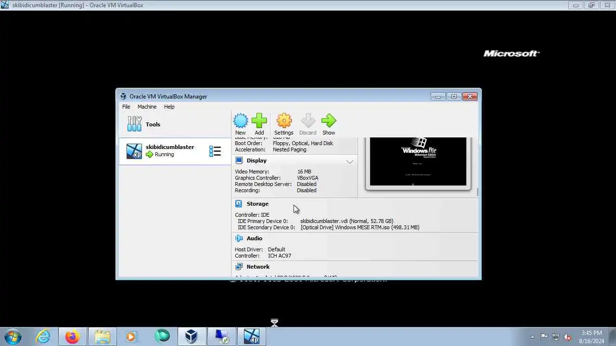Viewport: 616px width, 346px height.
Task: Click the Nested Paging acceleration value
Action: (x=289, y=149)
